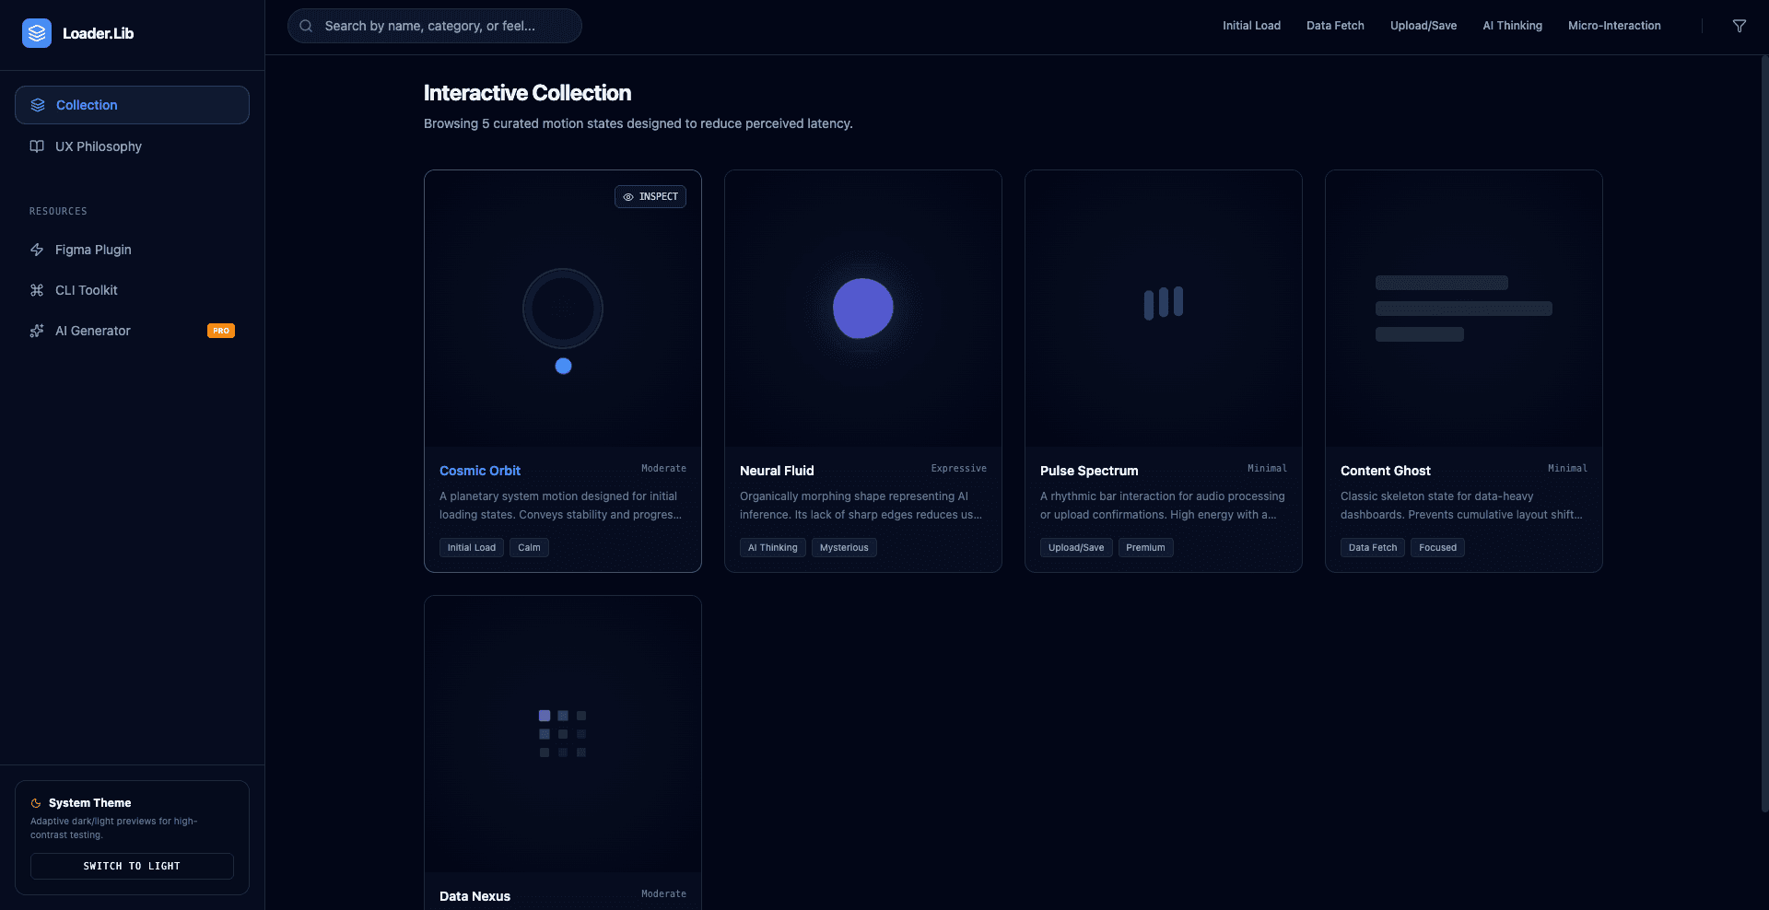This screenshot has width=1769, height=910.
Task: Toggle theme with Switch to Light button
Action: [x=132, y=866]
